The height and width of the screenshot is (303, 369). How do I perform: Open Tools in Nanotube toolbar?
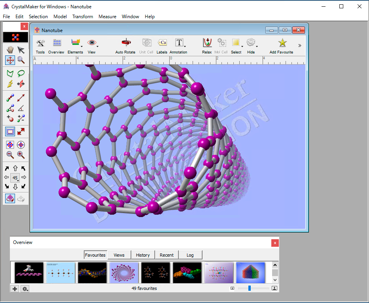[40, 46]
